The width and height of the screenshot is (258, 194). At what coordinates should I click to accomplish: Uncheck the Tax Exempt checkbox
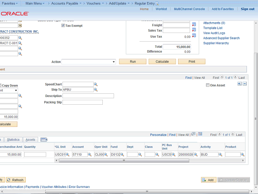pos(63,25)
